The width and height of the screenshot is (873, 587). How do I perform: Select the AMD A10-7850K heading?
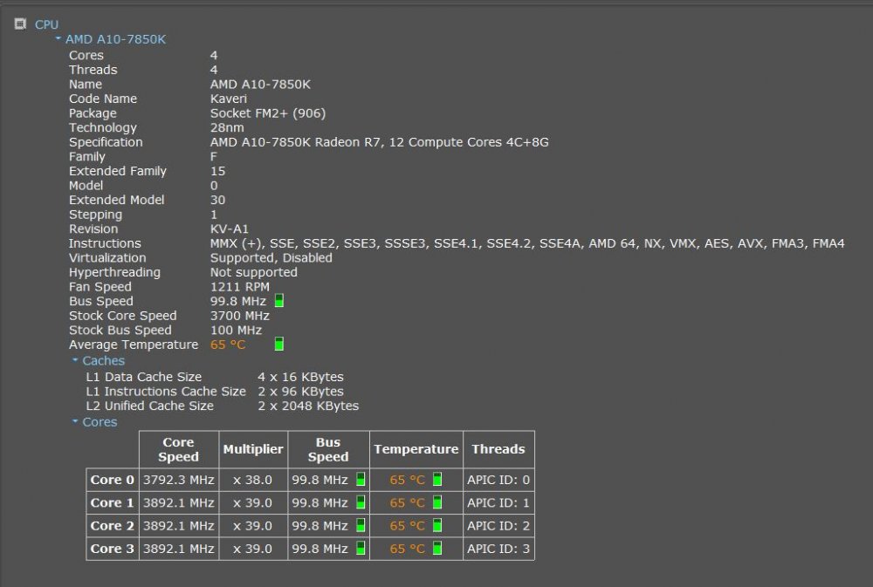point(115,39)
